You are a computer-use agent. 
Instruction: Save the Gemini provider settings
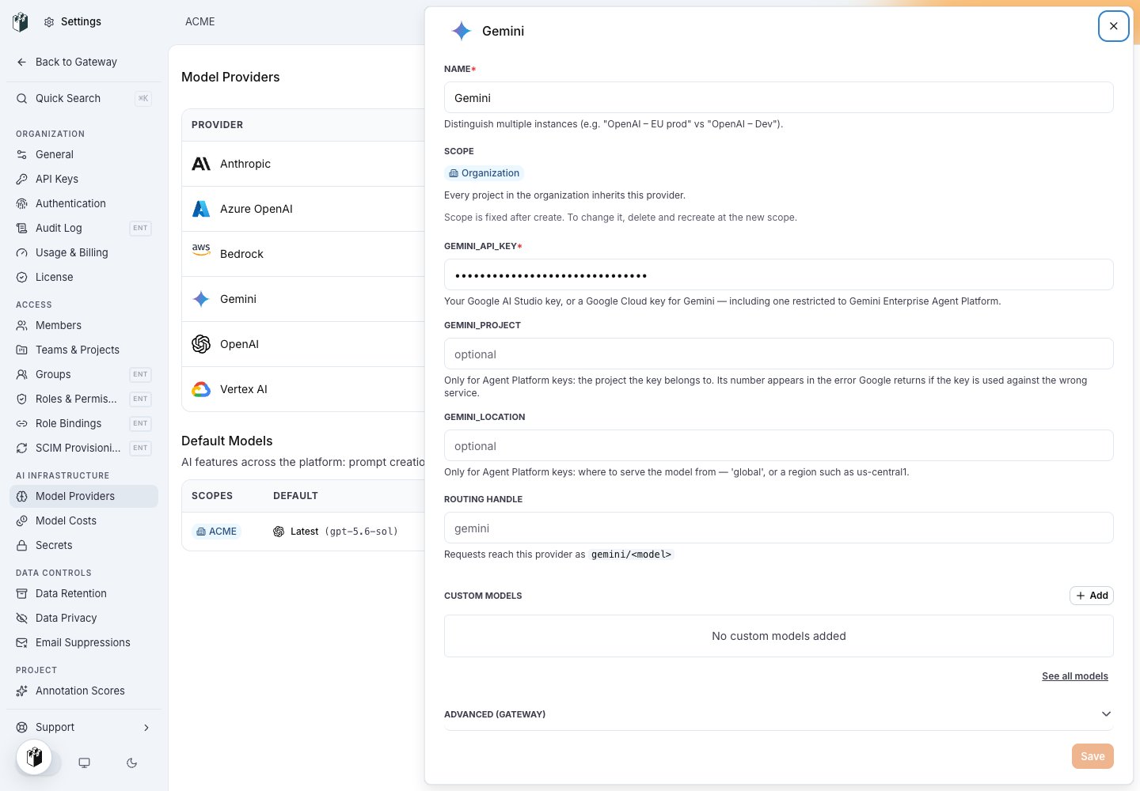1092,756
